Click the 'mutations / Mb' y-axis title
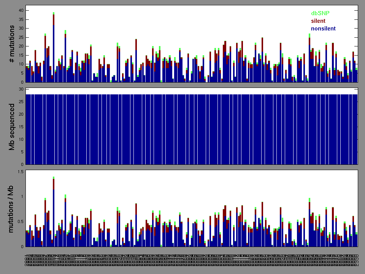 (x=12, y=208)
